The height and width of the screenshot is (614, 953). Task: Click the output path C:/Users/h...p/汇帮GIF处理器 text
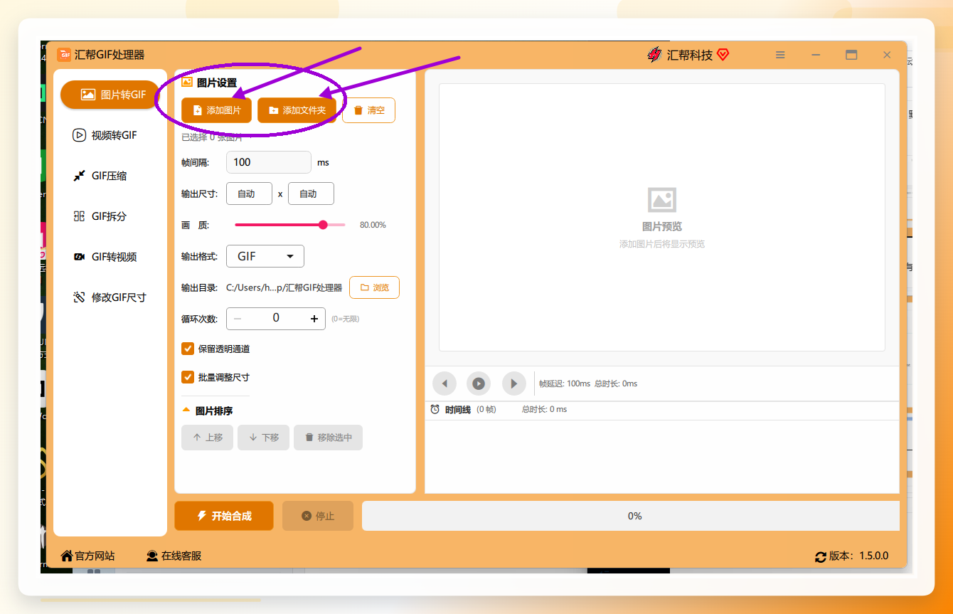pyautogui.click(x=284, y=287)
